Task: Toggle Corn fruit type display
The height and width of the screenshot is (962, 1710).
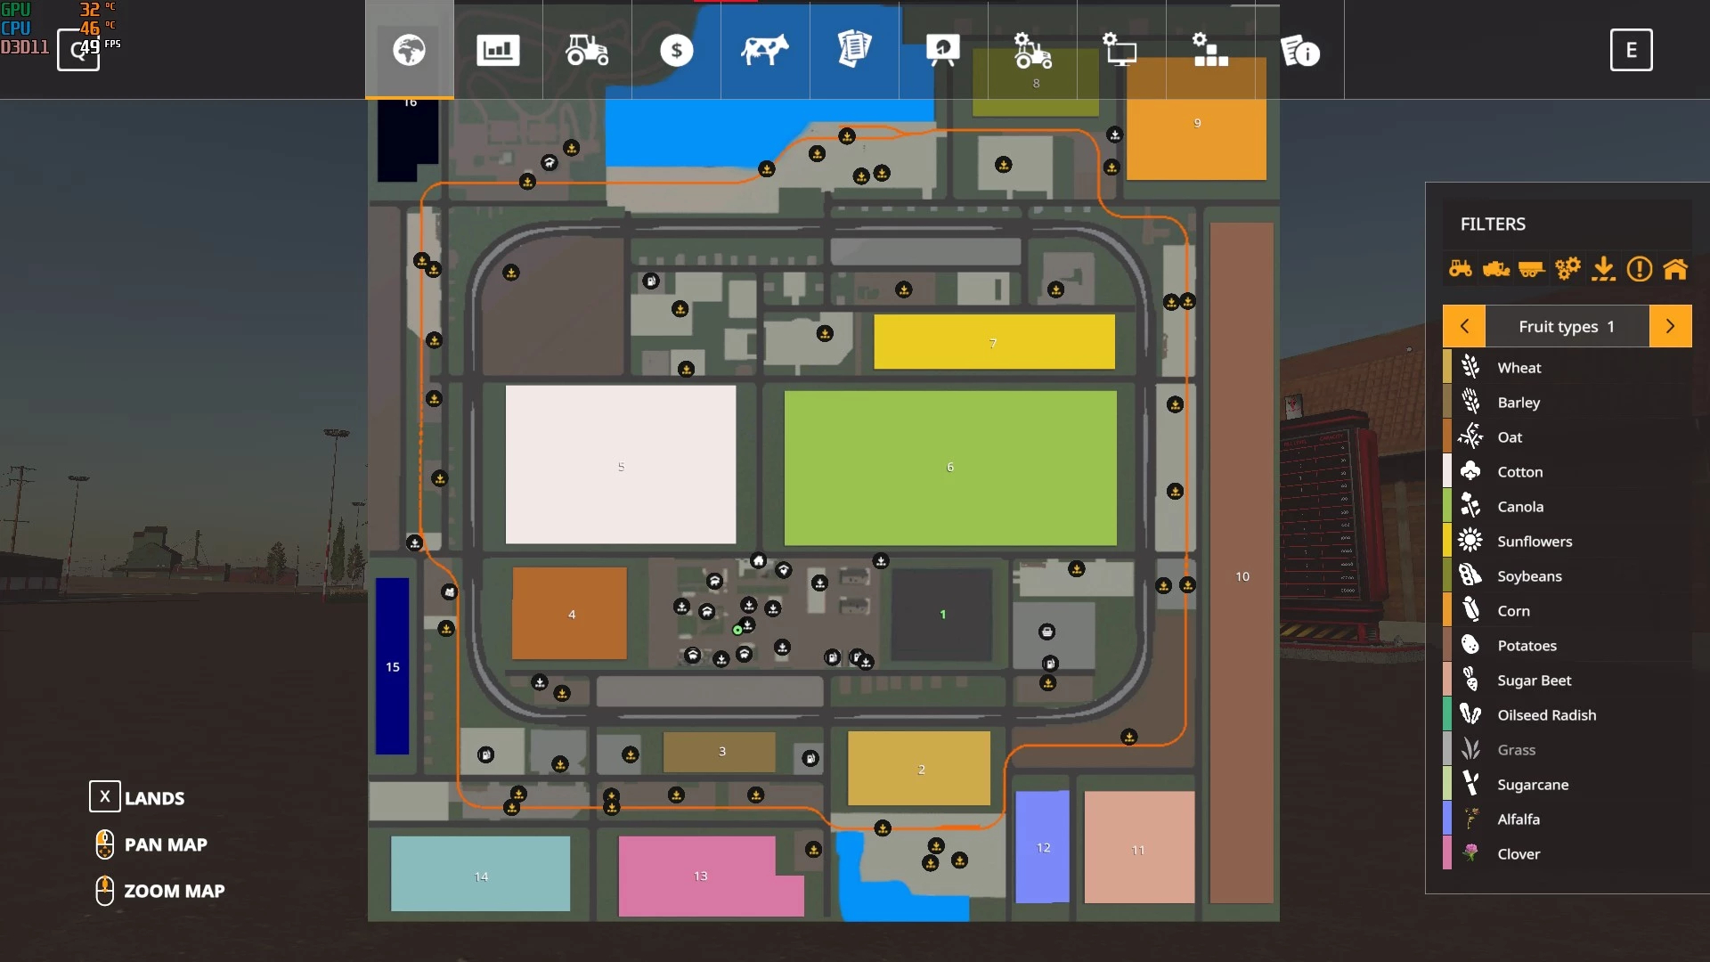Action: (x=1567, y=610)
